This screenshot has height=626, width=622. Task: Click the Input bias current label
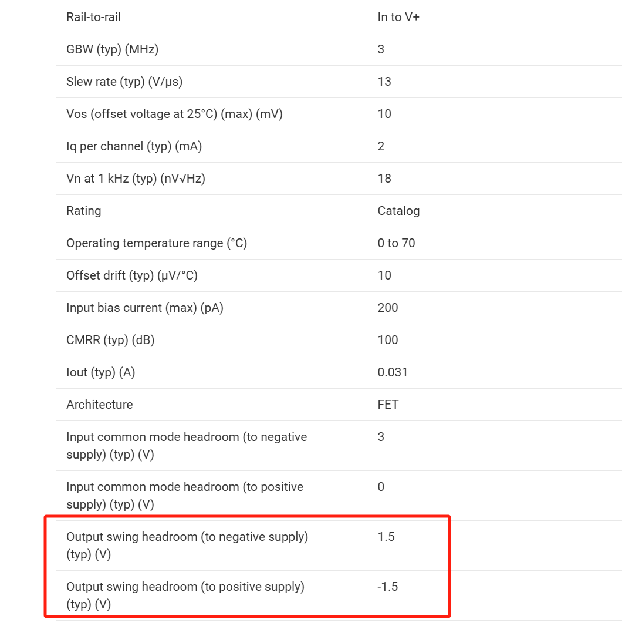pos(144,308)
